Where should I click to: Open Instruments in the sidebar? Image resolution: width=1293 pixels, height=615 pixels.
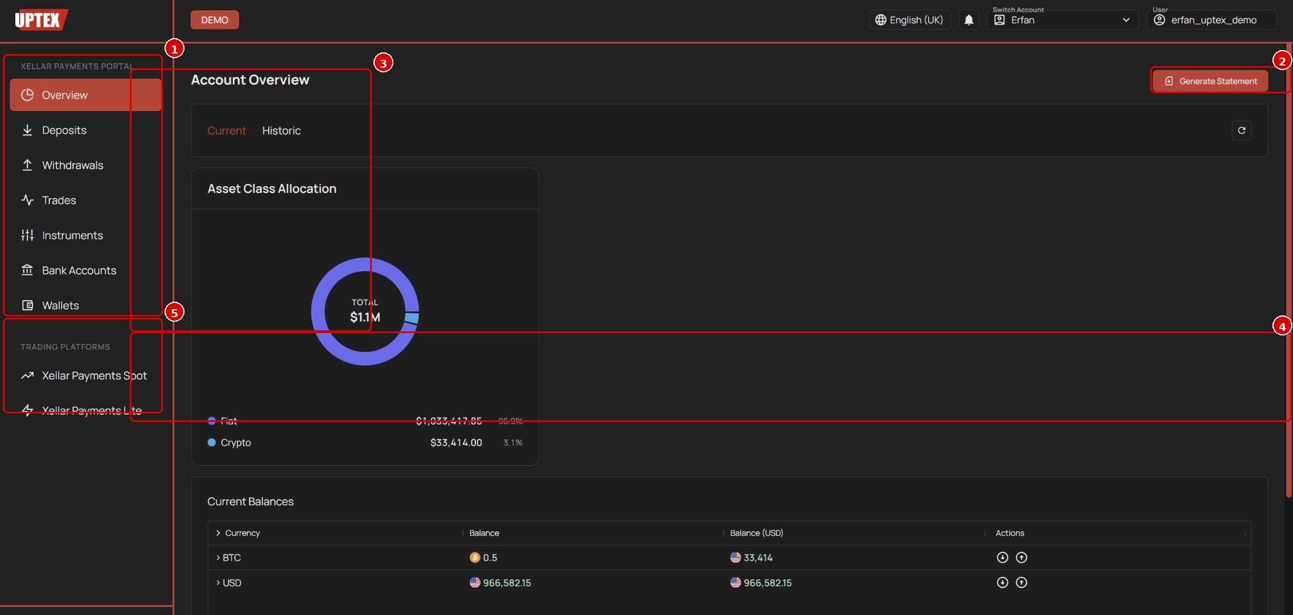(x=85, y=235)
